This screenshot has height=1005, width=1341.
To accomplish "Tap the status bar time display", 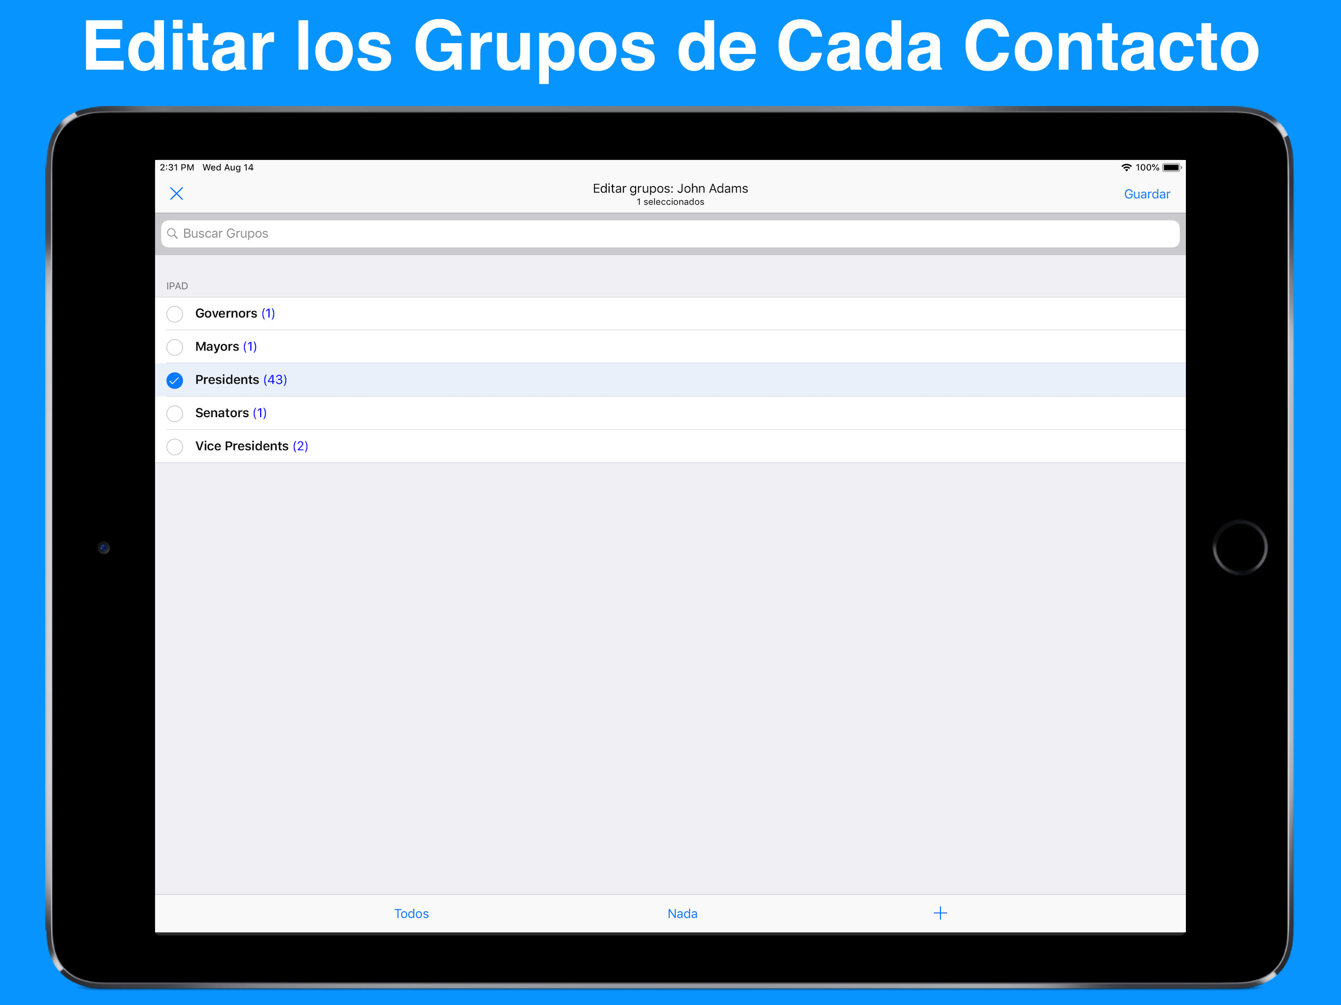I will click(177, 167).
